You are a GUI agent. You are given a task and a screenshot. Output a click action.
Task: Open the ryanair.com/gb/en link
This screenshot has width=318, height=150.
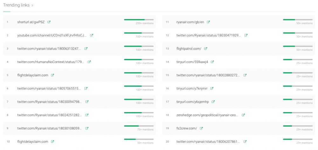(x=190, y=22)
